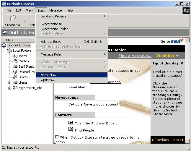Select the Sent Items folder label

coord(26,66)
